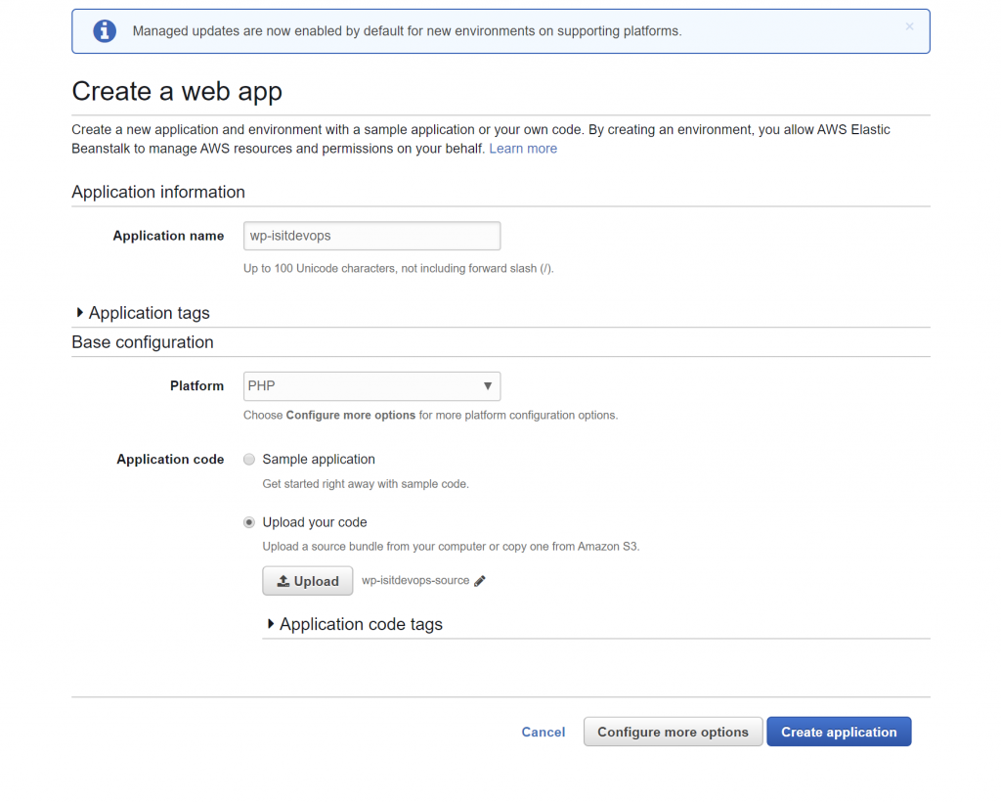Click the info icon in the banner
1001x802 pixels.
[105, 30]
